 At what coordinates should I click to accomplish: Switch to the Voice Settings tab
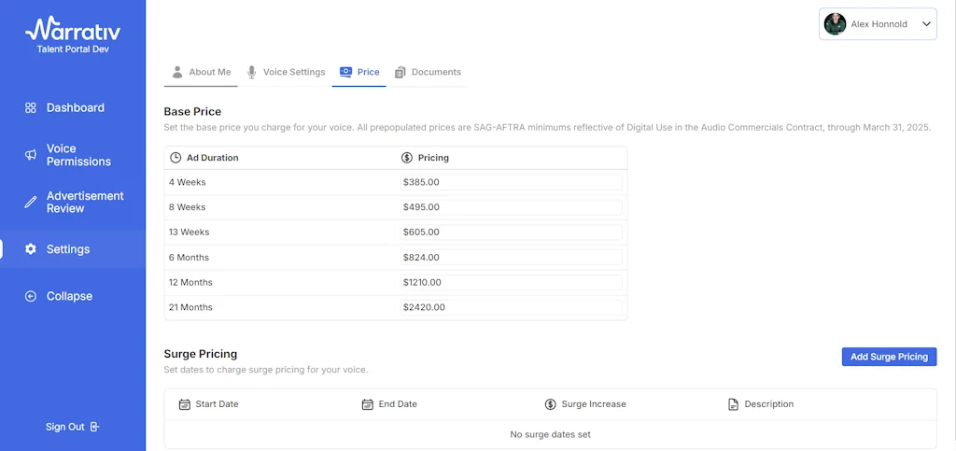pos(286,72)
